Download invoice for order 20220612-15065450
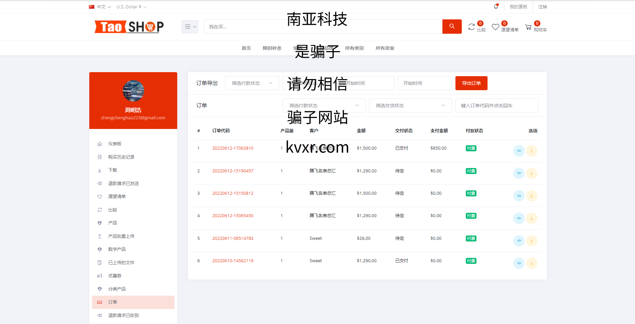This screenshot has width=635, height=324. tap(531, 218)
